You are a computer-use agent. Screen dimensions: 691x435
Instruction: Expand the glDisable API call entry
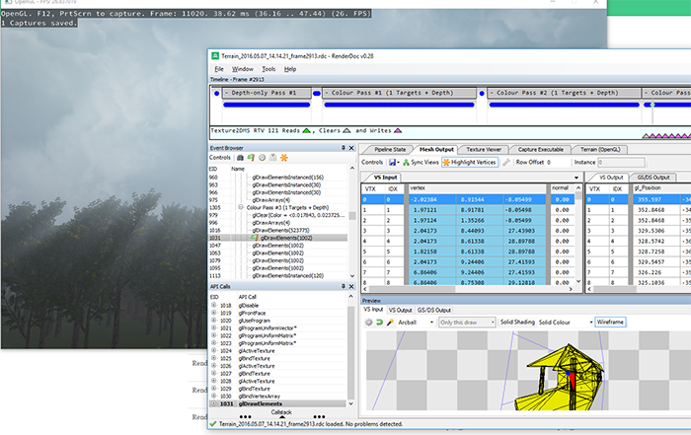click(214, 306)
